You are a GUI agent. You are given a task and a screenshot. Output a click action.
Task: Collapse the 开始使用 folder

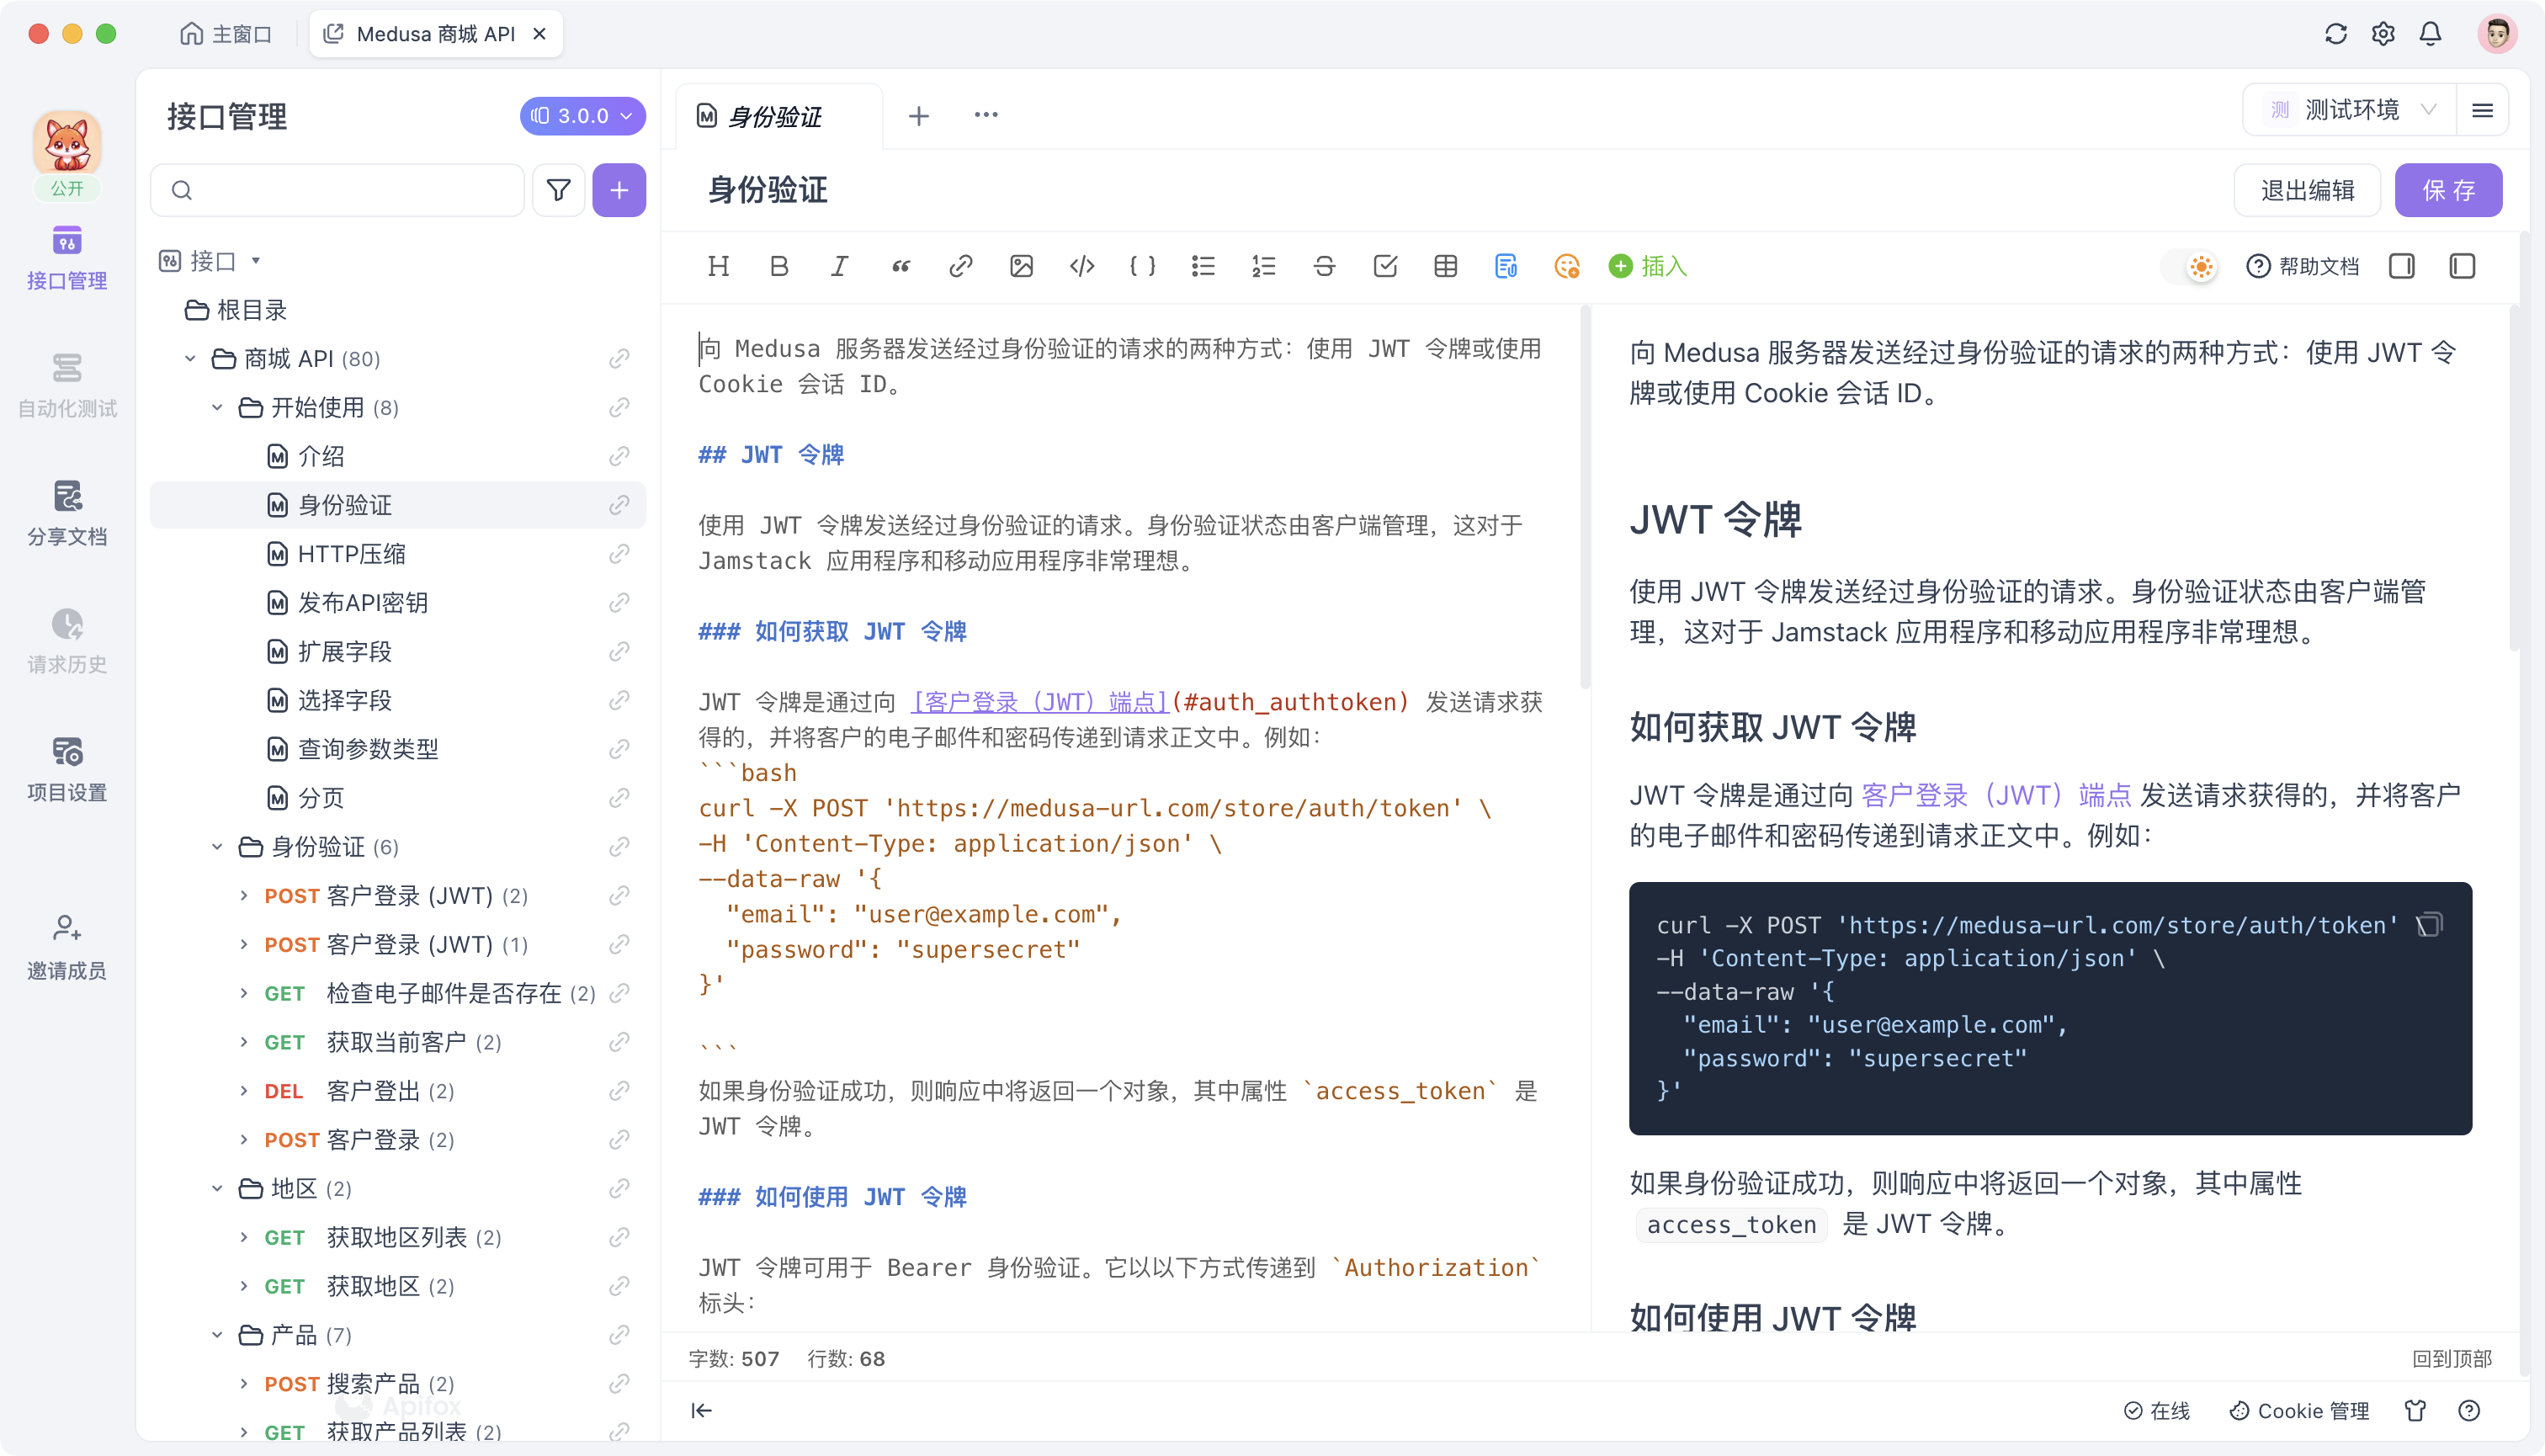(216, 407)
